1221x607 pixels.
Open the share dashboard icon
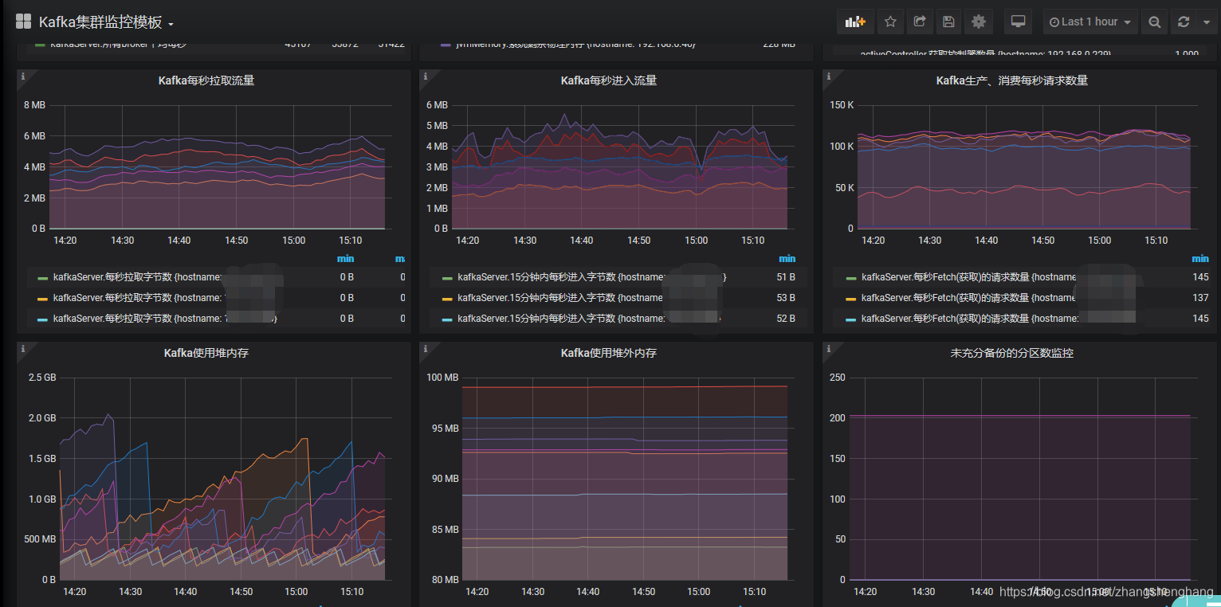919,22
